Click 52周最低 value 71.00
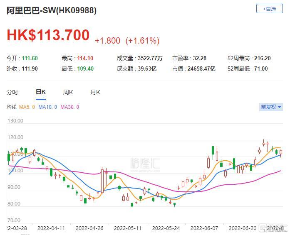Image resolution: width=290 pixels, height=235 pixels. tap(261, 69)
